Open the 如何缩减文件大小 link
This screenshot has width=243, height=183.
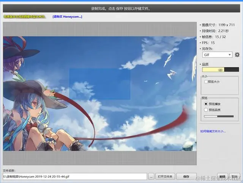coord(213,131)
